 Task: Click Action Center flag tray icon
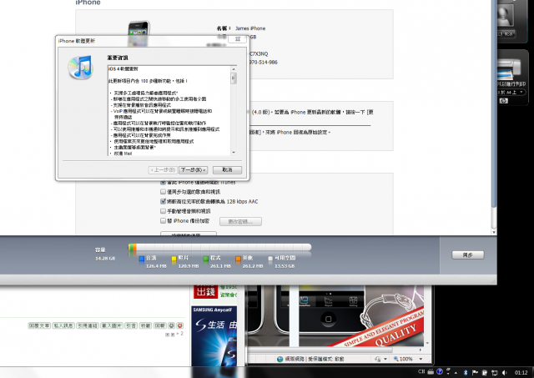[x=475, y=373]
